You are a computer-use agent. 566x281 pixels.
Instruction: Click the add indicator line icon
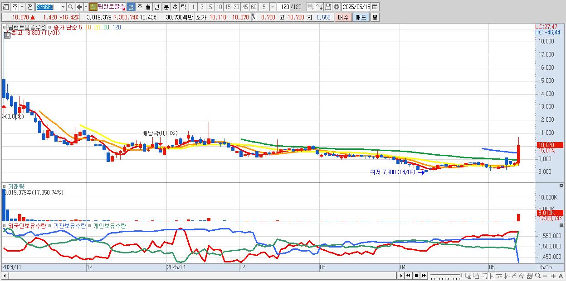click(x=319, y=7)
